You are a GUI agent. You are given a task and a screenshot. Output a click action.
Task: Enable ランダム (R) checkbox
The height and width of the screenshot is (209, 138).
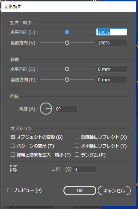(77, 155)
